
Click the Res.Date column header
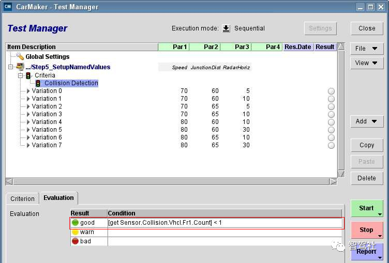coord(298,47)
